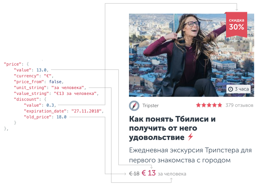The height and width of the screenshot is (186, 259).
Task: Click the current price € 13
Action: click(149, 173)
